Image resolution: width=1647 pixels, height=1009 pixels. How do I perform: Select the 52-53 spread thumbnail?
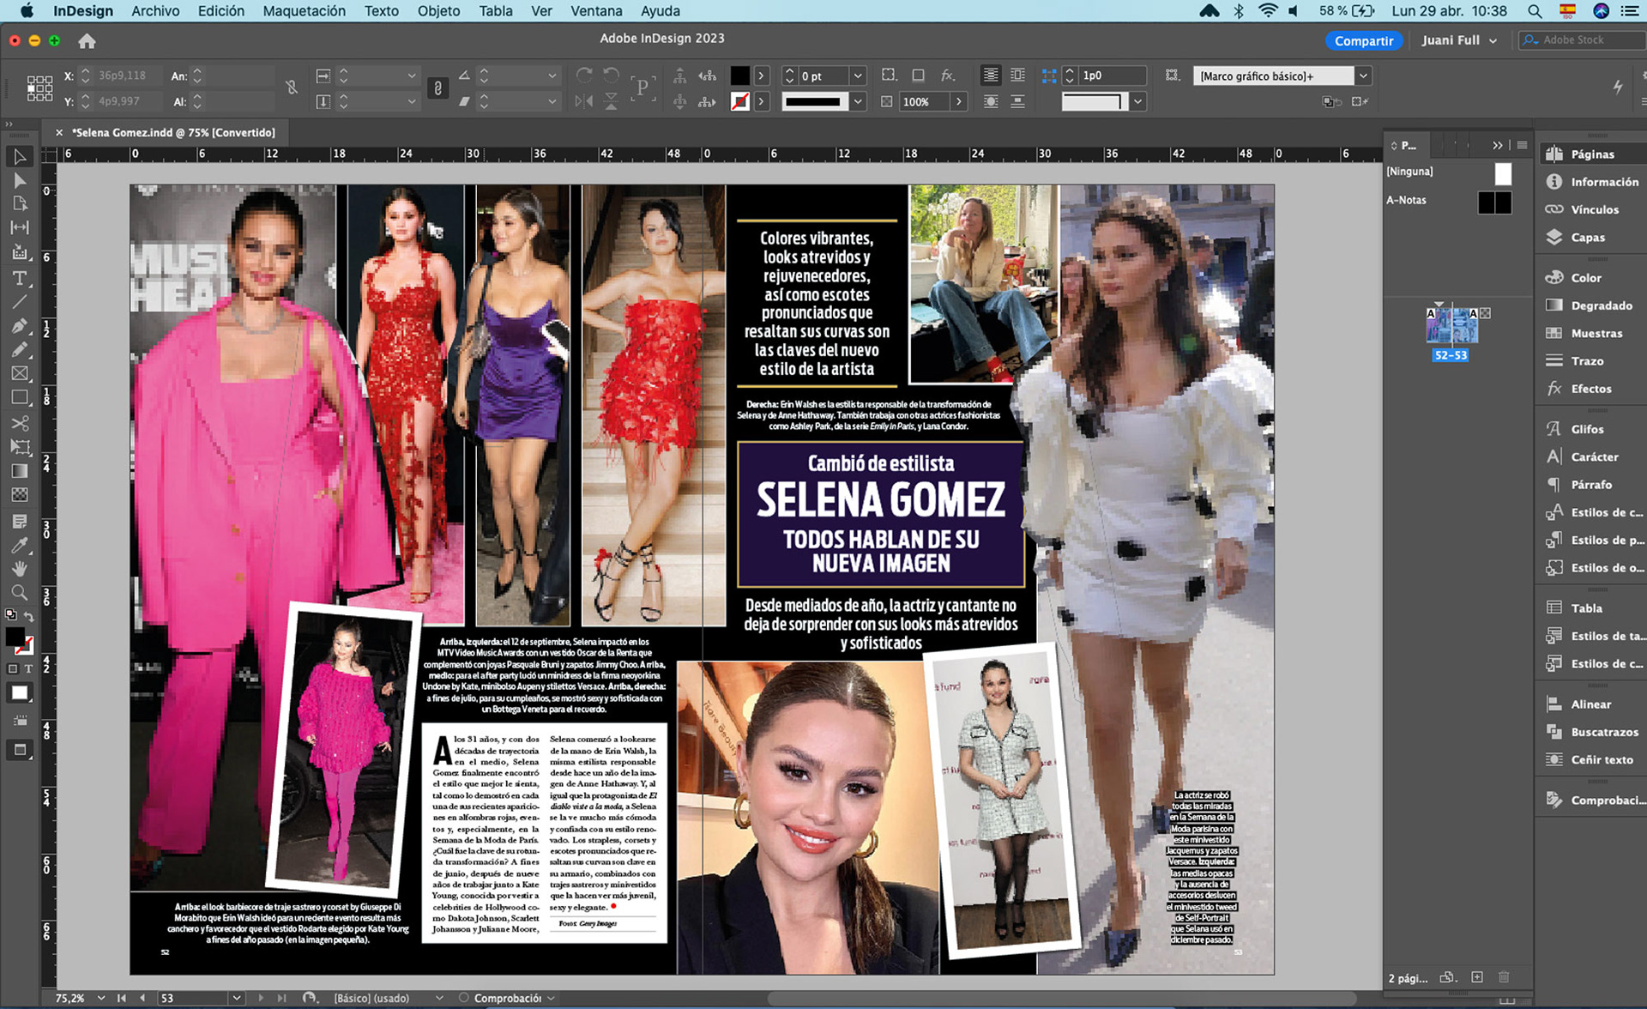pos(1451,327)
